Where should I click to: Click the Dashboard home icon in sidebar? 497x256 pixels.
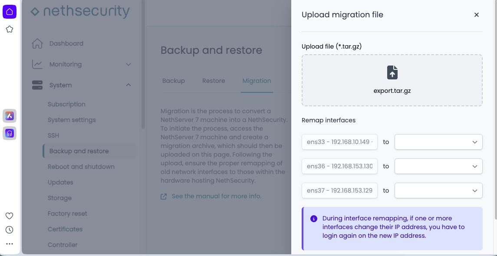tap(38, 43)
